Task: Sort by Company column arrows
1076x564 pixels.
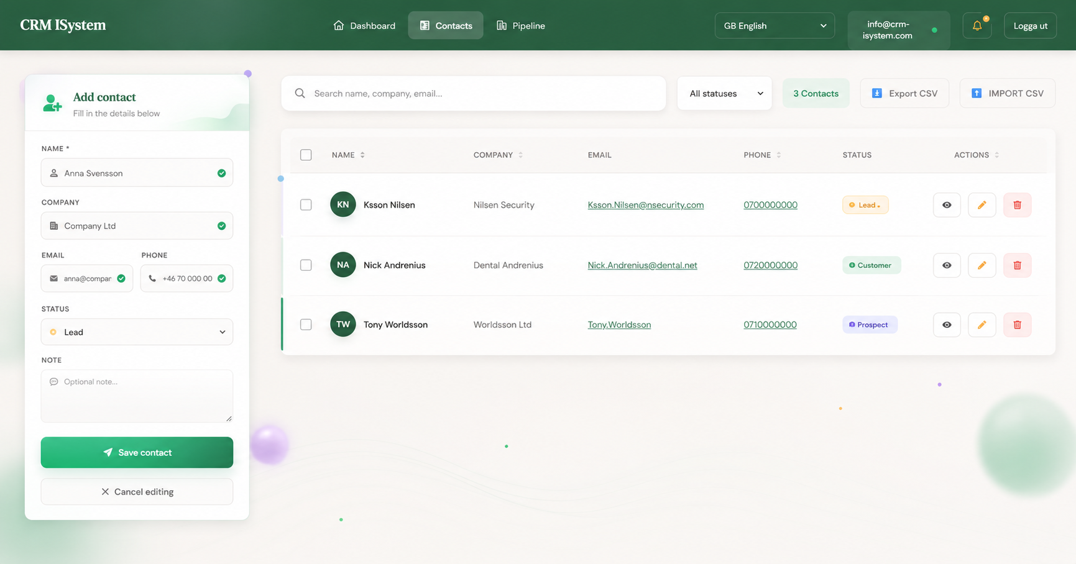Action: [x=520, y=155]
